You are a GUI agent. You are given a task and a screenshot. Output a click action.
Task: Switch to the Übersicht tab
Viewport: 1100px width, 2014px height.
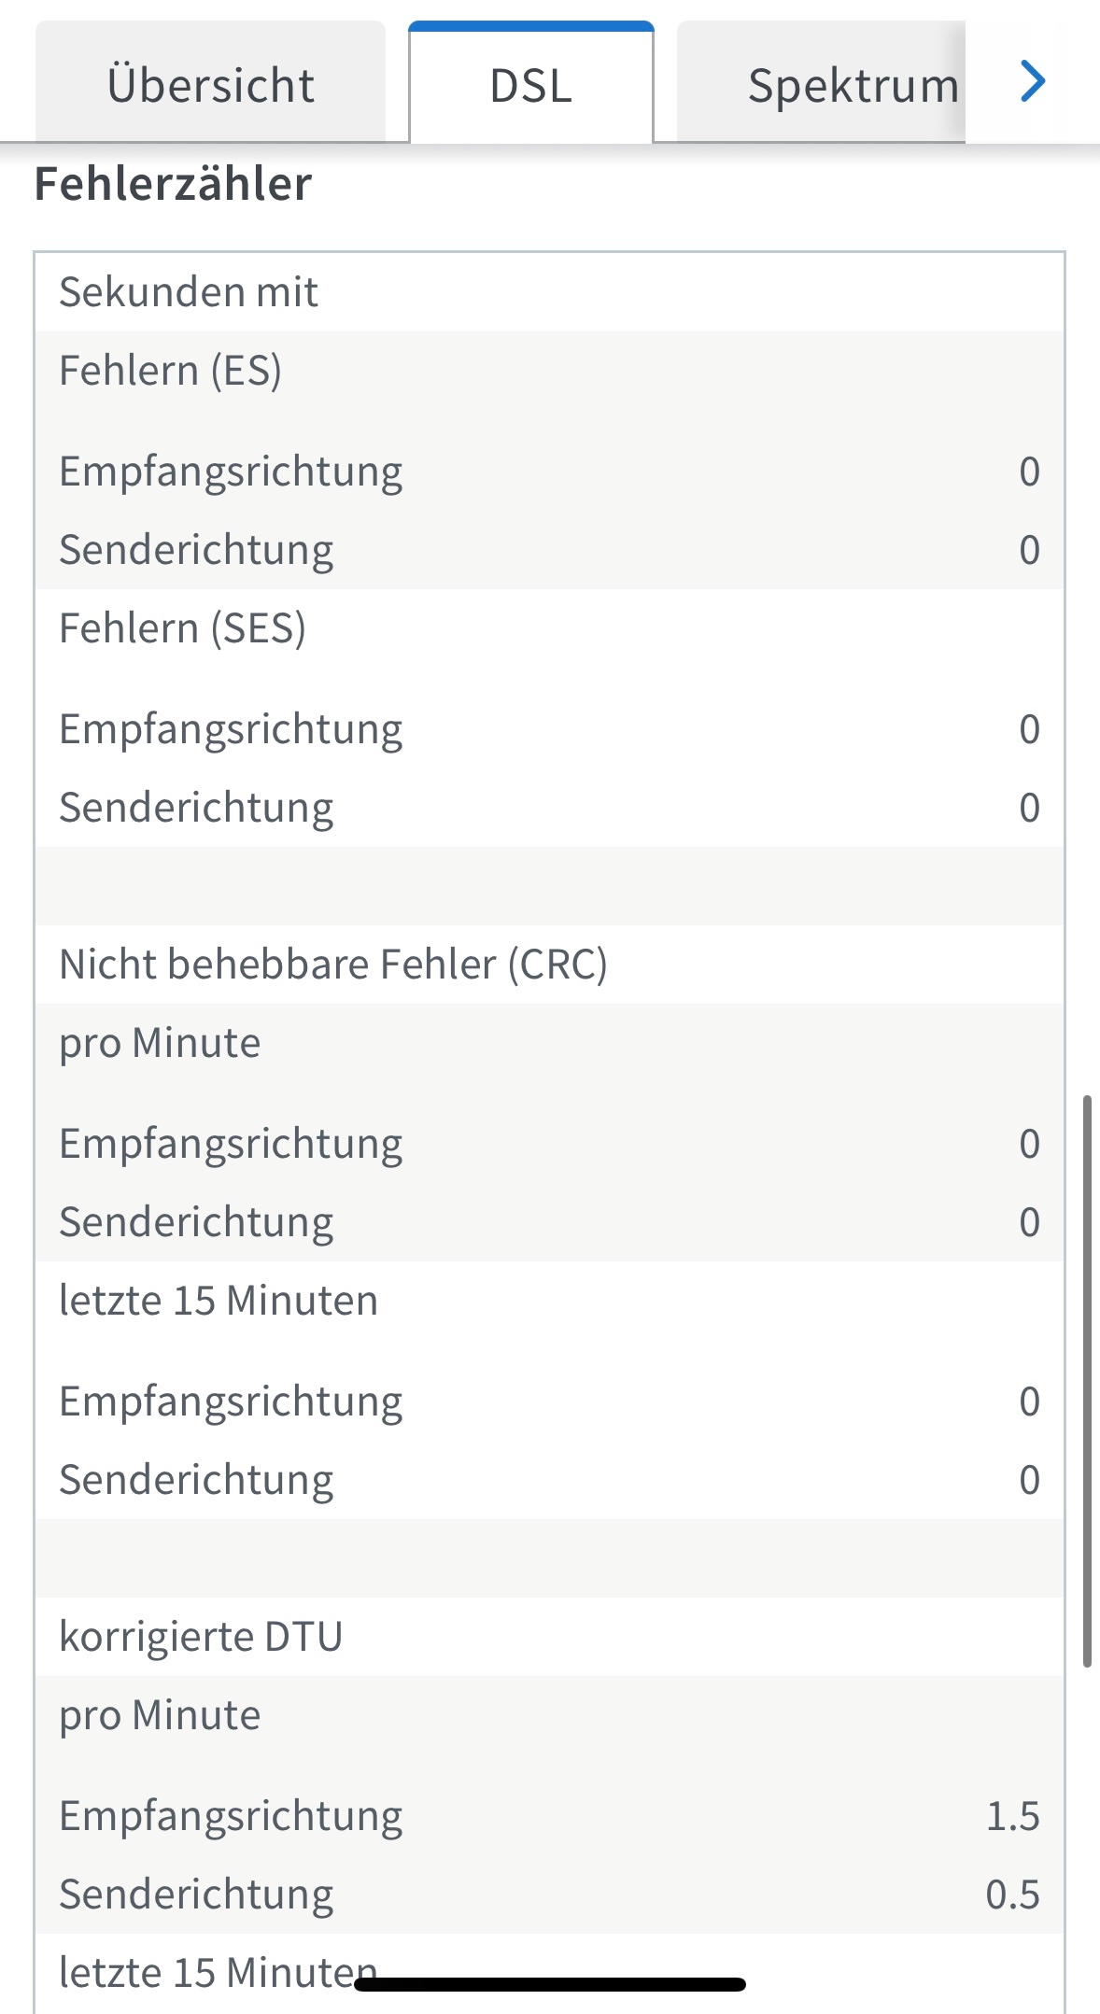210,84
